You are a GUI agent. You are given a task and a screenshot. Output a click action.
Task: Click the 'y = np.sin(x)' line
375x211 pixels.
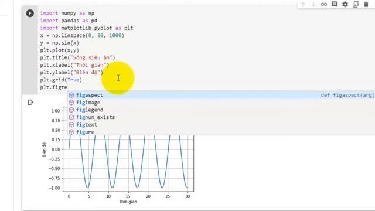(x=60, y=43)
